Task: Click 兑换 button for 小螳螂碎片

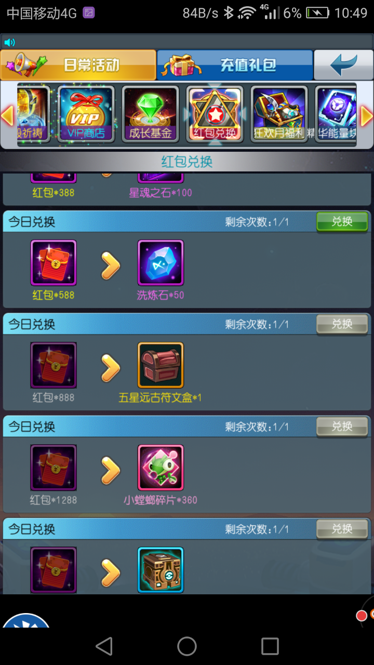Action: pos(342,427)
